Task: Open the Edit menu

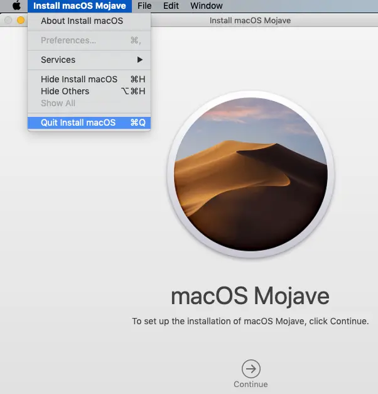Action: point(171,6)
